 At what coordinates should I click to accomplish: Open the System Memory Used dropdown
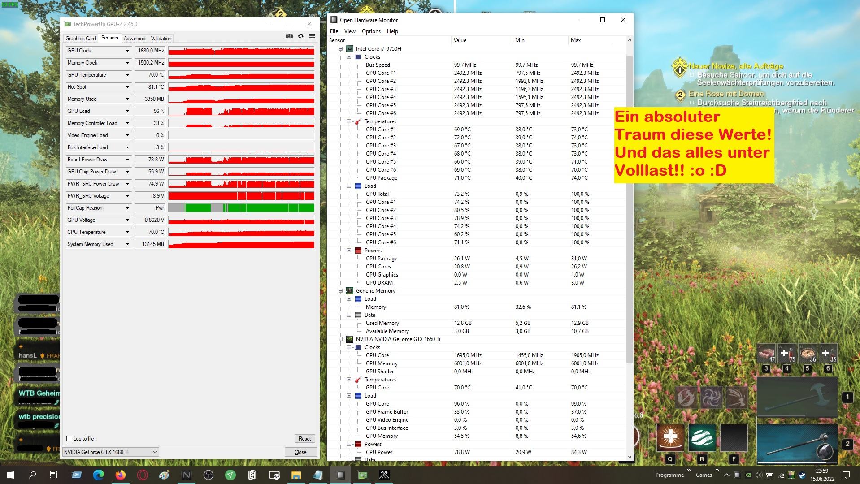click(x=127, y=244)
